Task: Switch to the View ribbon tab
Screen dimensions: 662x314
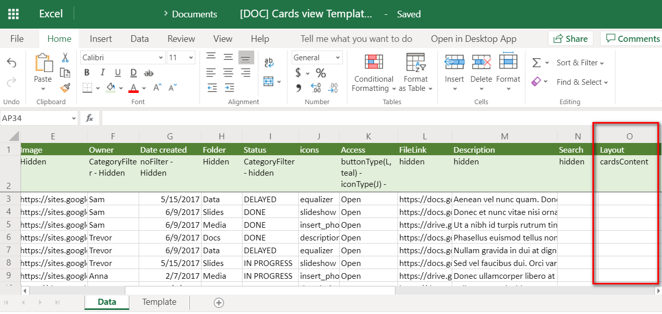Action: pos(223,39)
